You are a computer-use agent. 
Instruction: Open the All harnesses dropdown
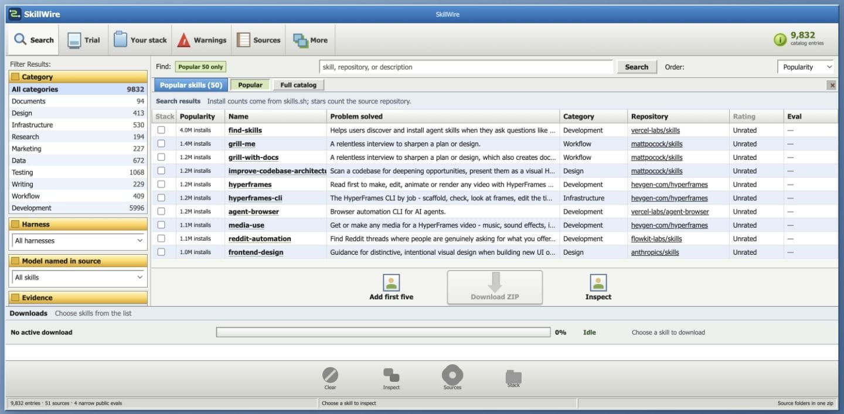tap(79, 241)
